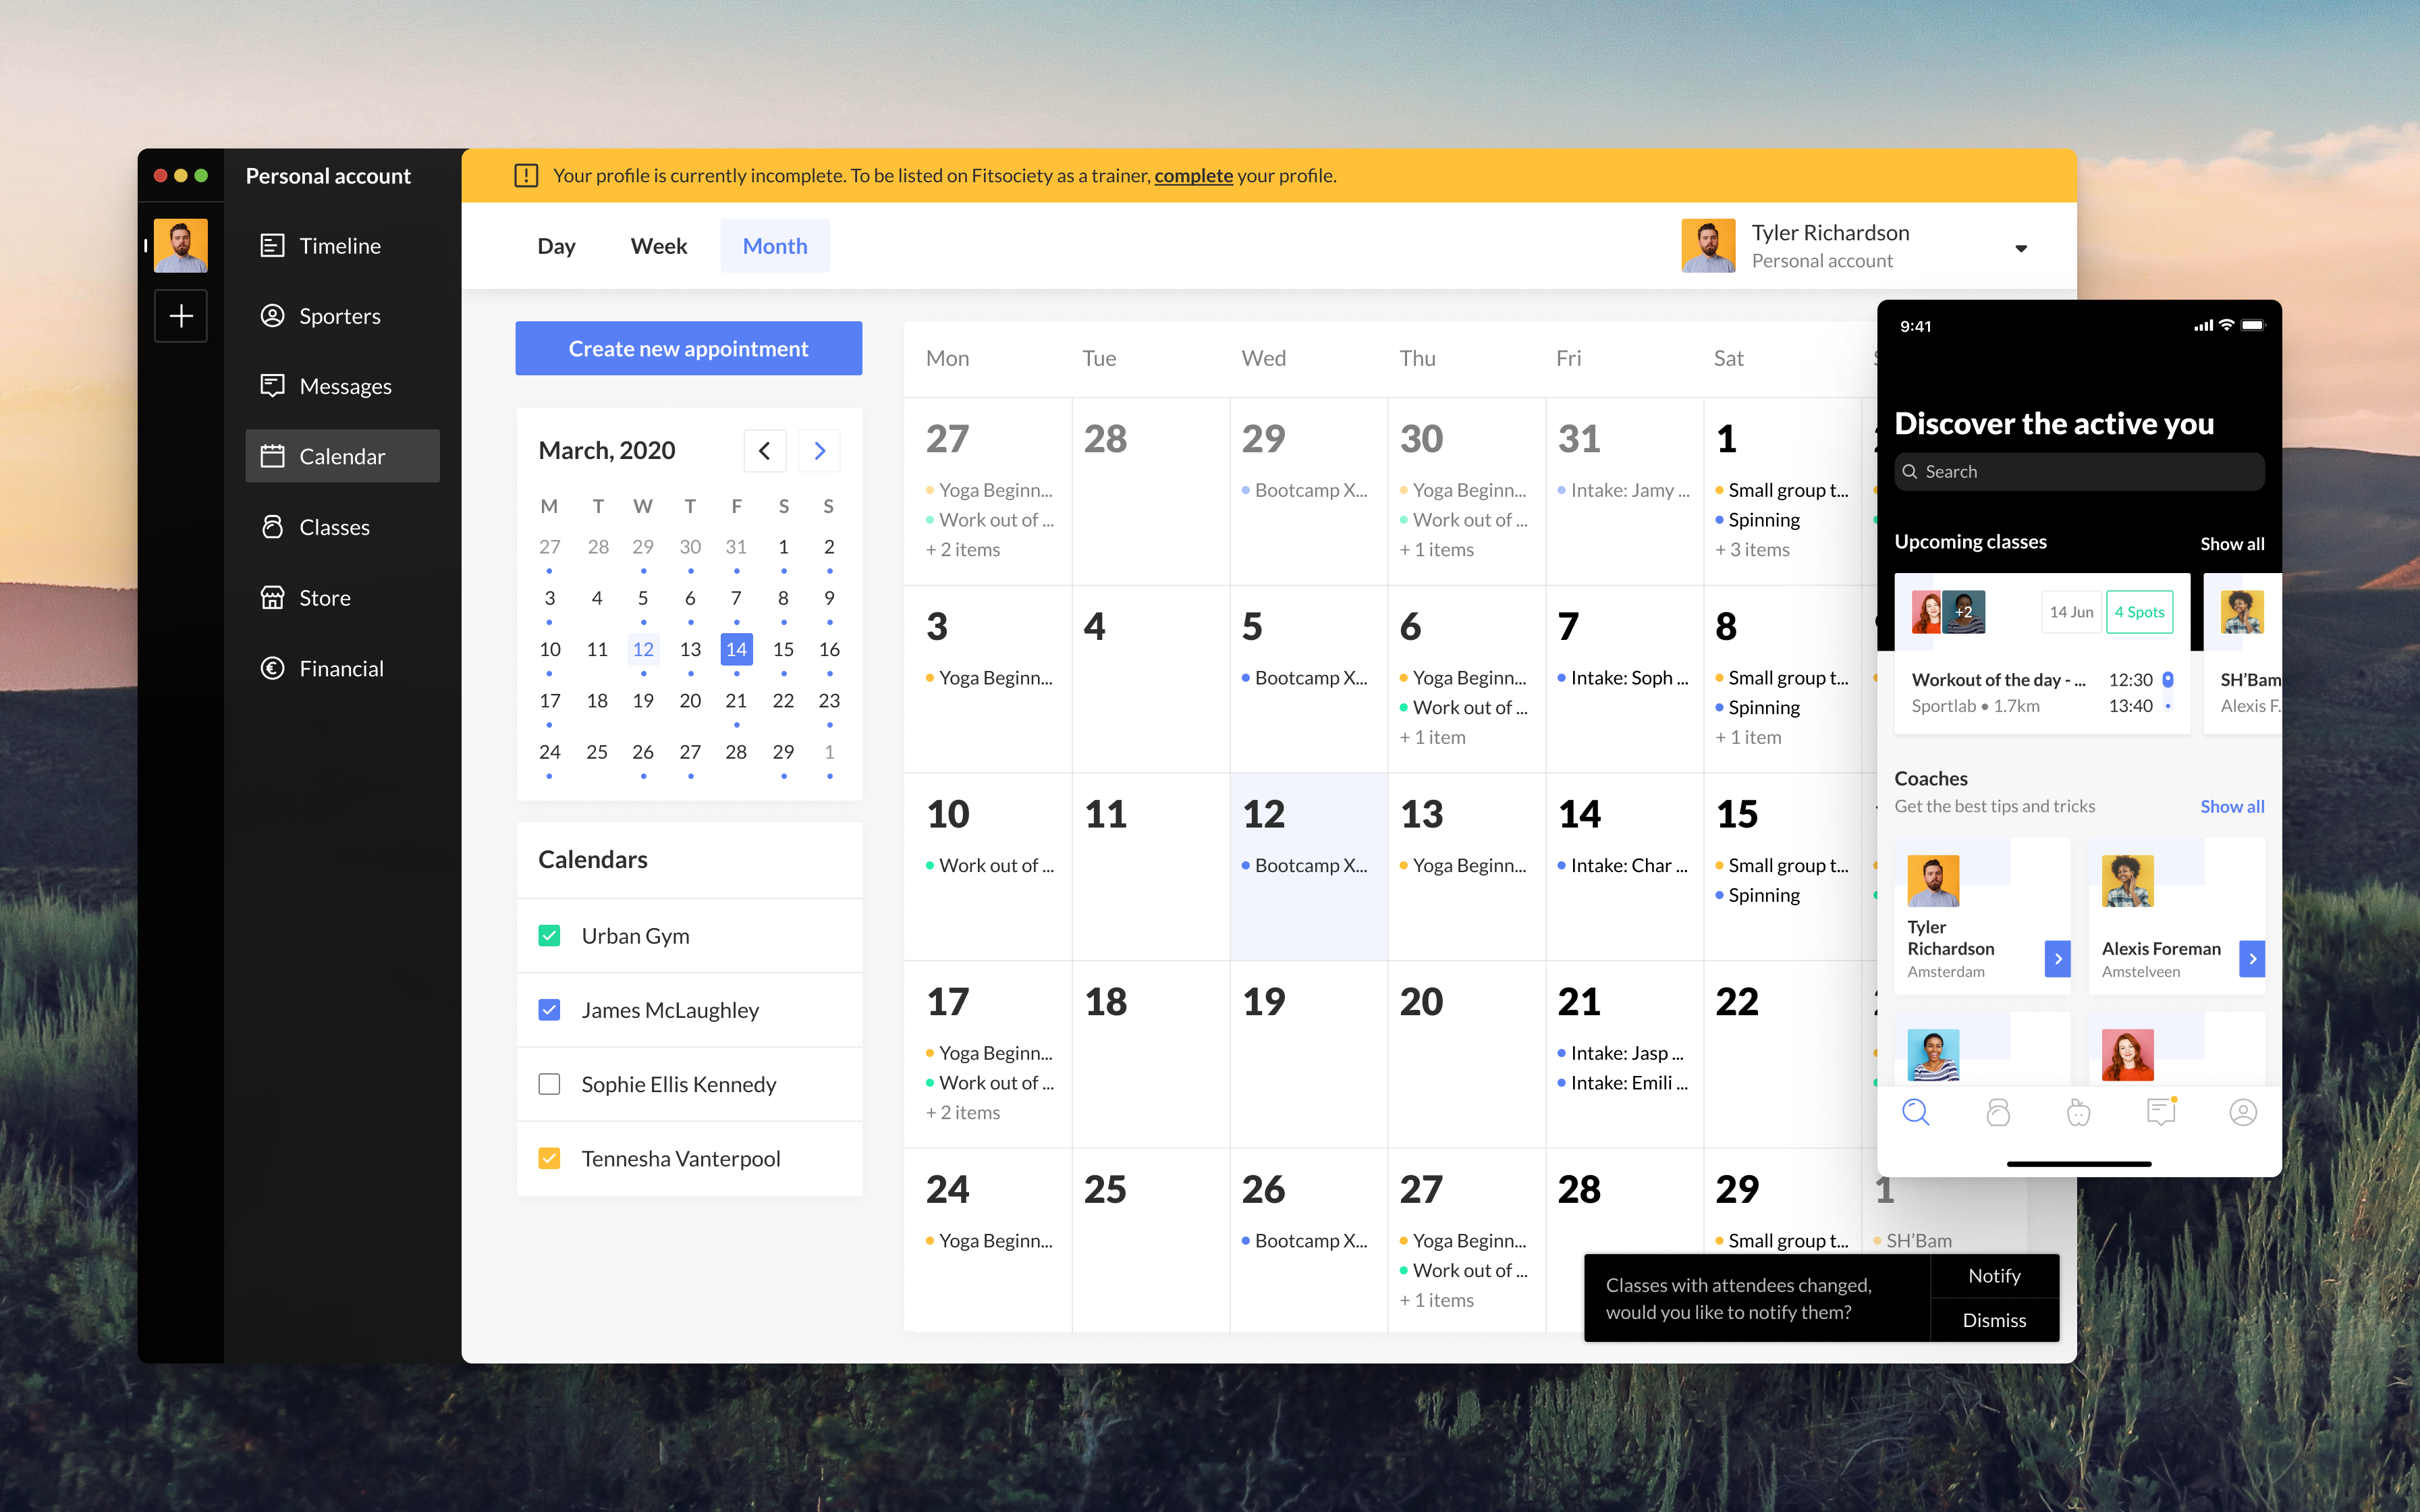
Task: Open Sporters from the sidebar
Action: click(x=340, y=316)
